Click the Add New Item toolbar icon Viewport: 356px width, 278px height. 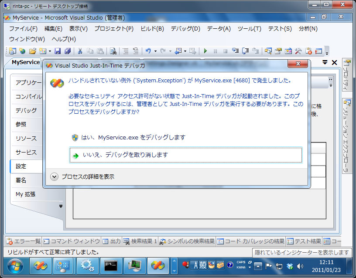pos(43,51)
